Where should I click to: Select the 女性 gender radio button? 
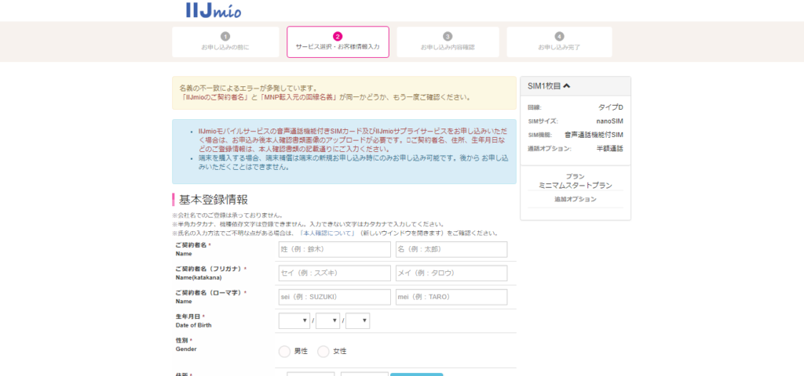[323, 352]
